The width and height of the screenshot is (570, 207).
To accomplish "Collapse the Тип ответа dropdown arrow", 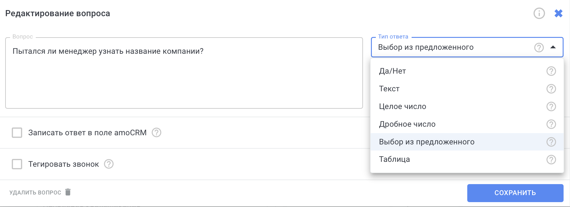I will 553,47.
